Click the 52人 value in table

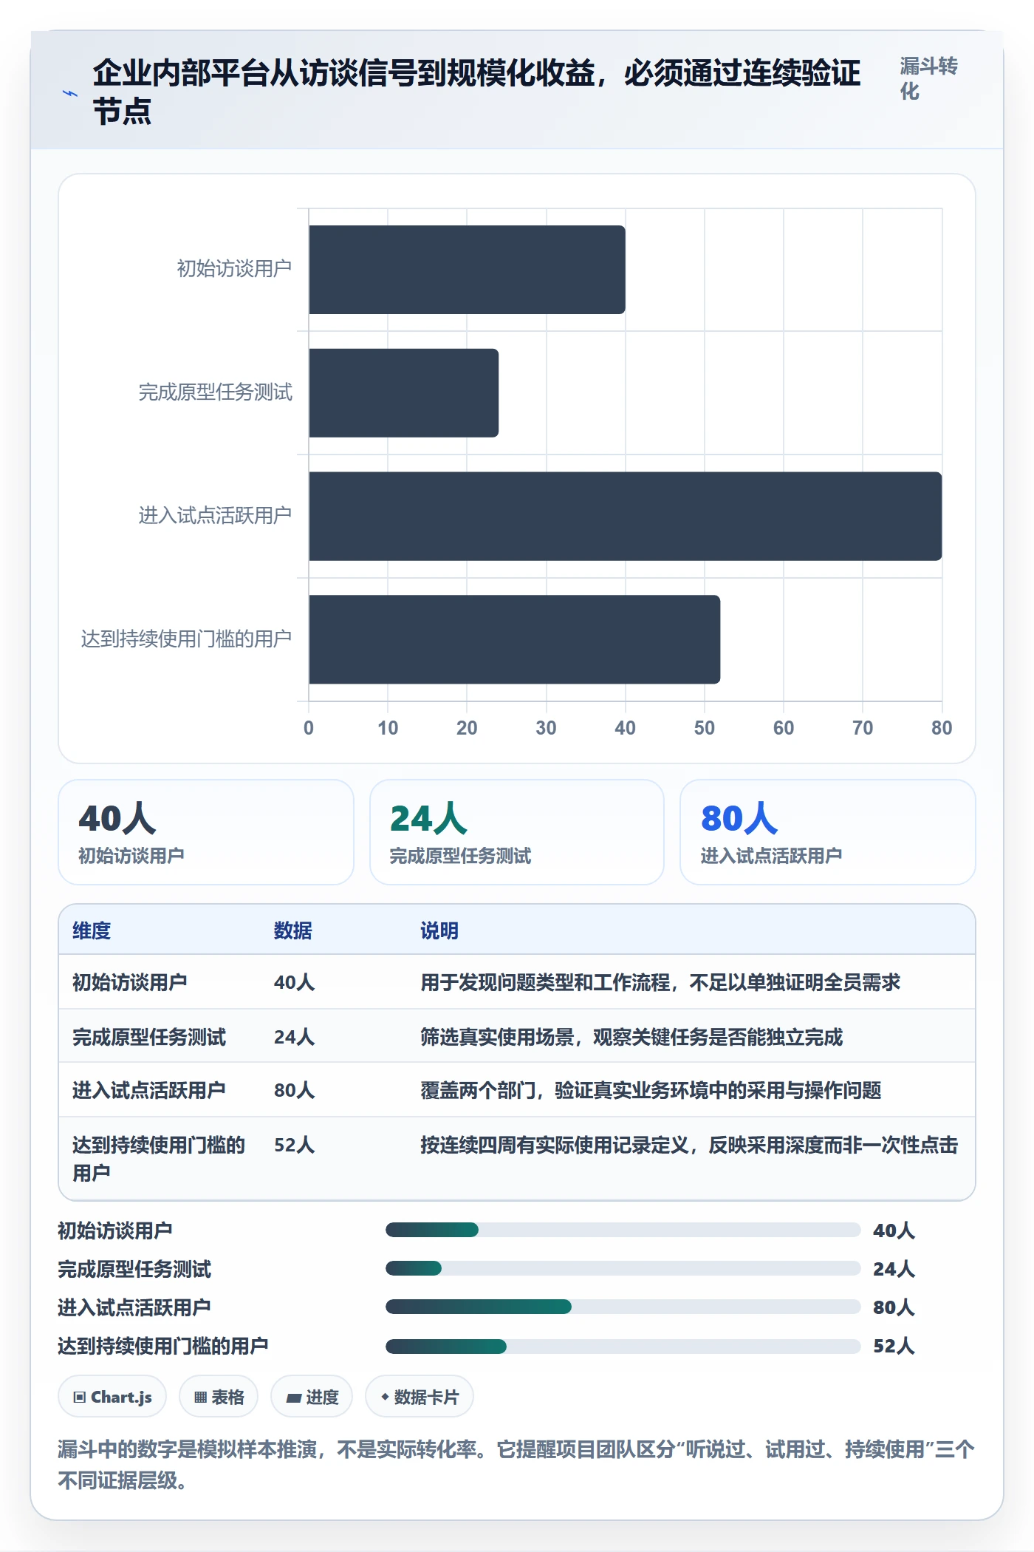click(295, 1145)
